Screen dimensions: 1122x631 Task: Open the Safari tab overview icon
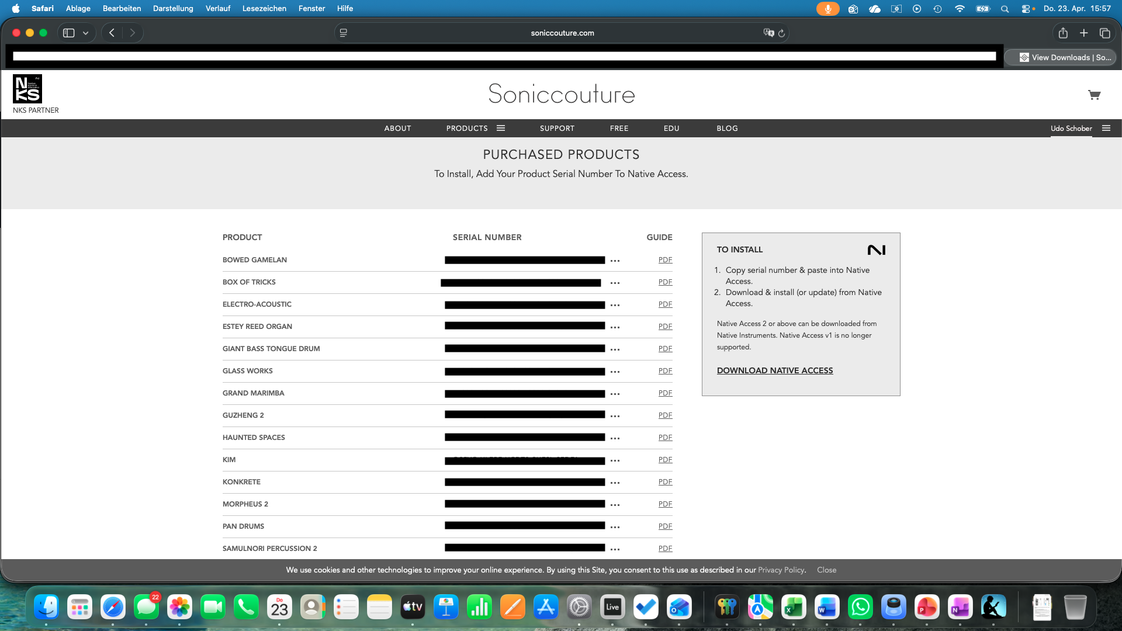tap(1104, 33)
